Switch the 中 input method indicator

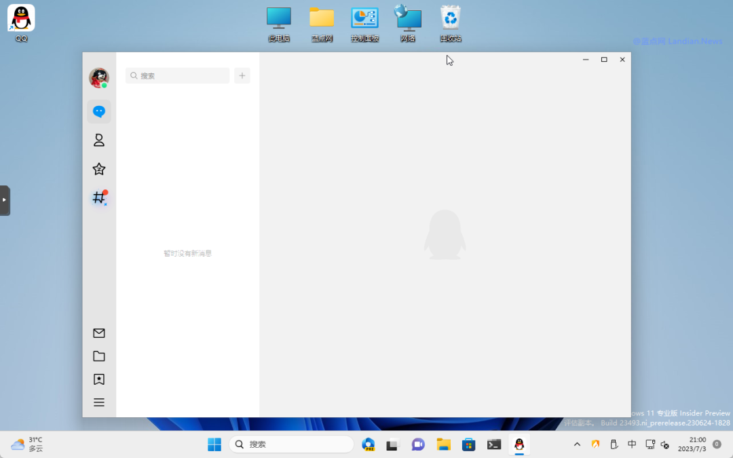tap(632, 444)
